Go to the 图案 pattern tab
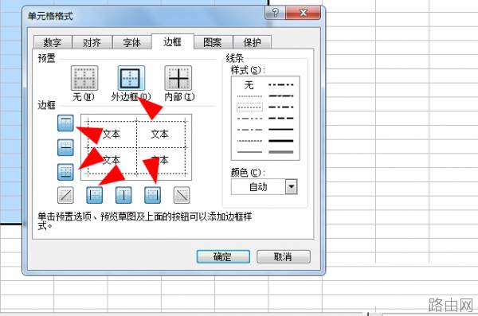Screen dimensions: 478x316 [213, 42]
